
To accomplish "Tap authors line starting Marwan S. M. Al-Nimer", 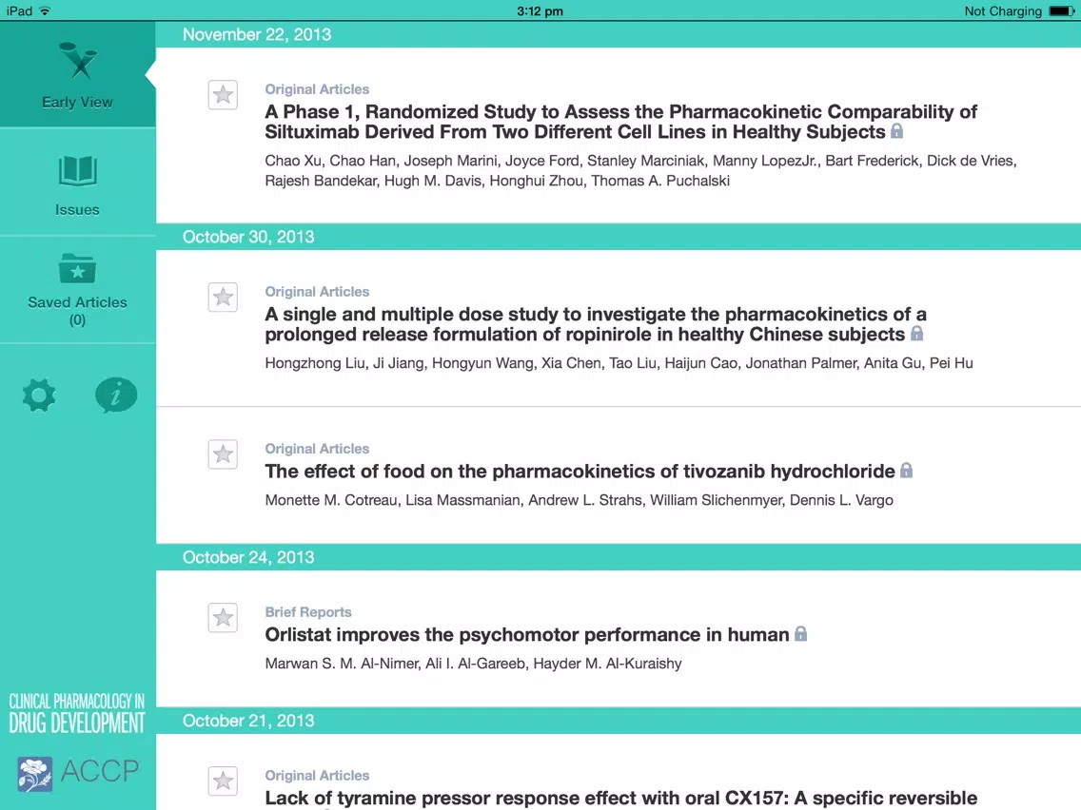I will coord(474,664).
